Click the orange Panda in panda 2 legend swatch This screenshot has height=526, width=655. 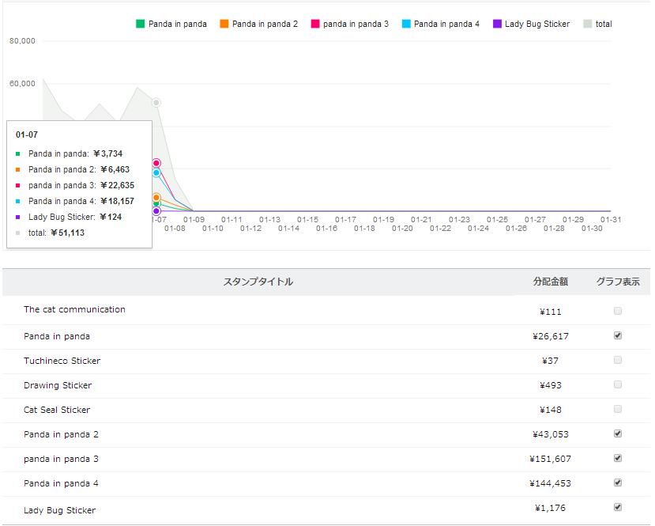pos(224,24)
